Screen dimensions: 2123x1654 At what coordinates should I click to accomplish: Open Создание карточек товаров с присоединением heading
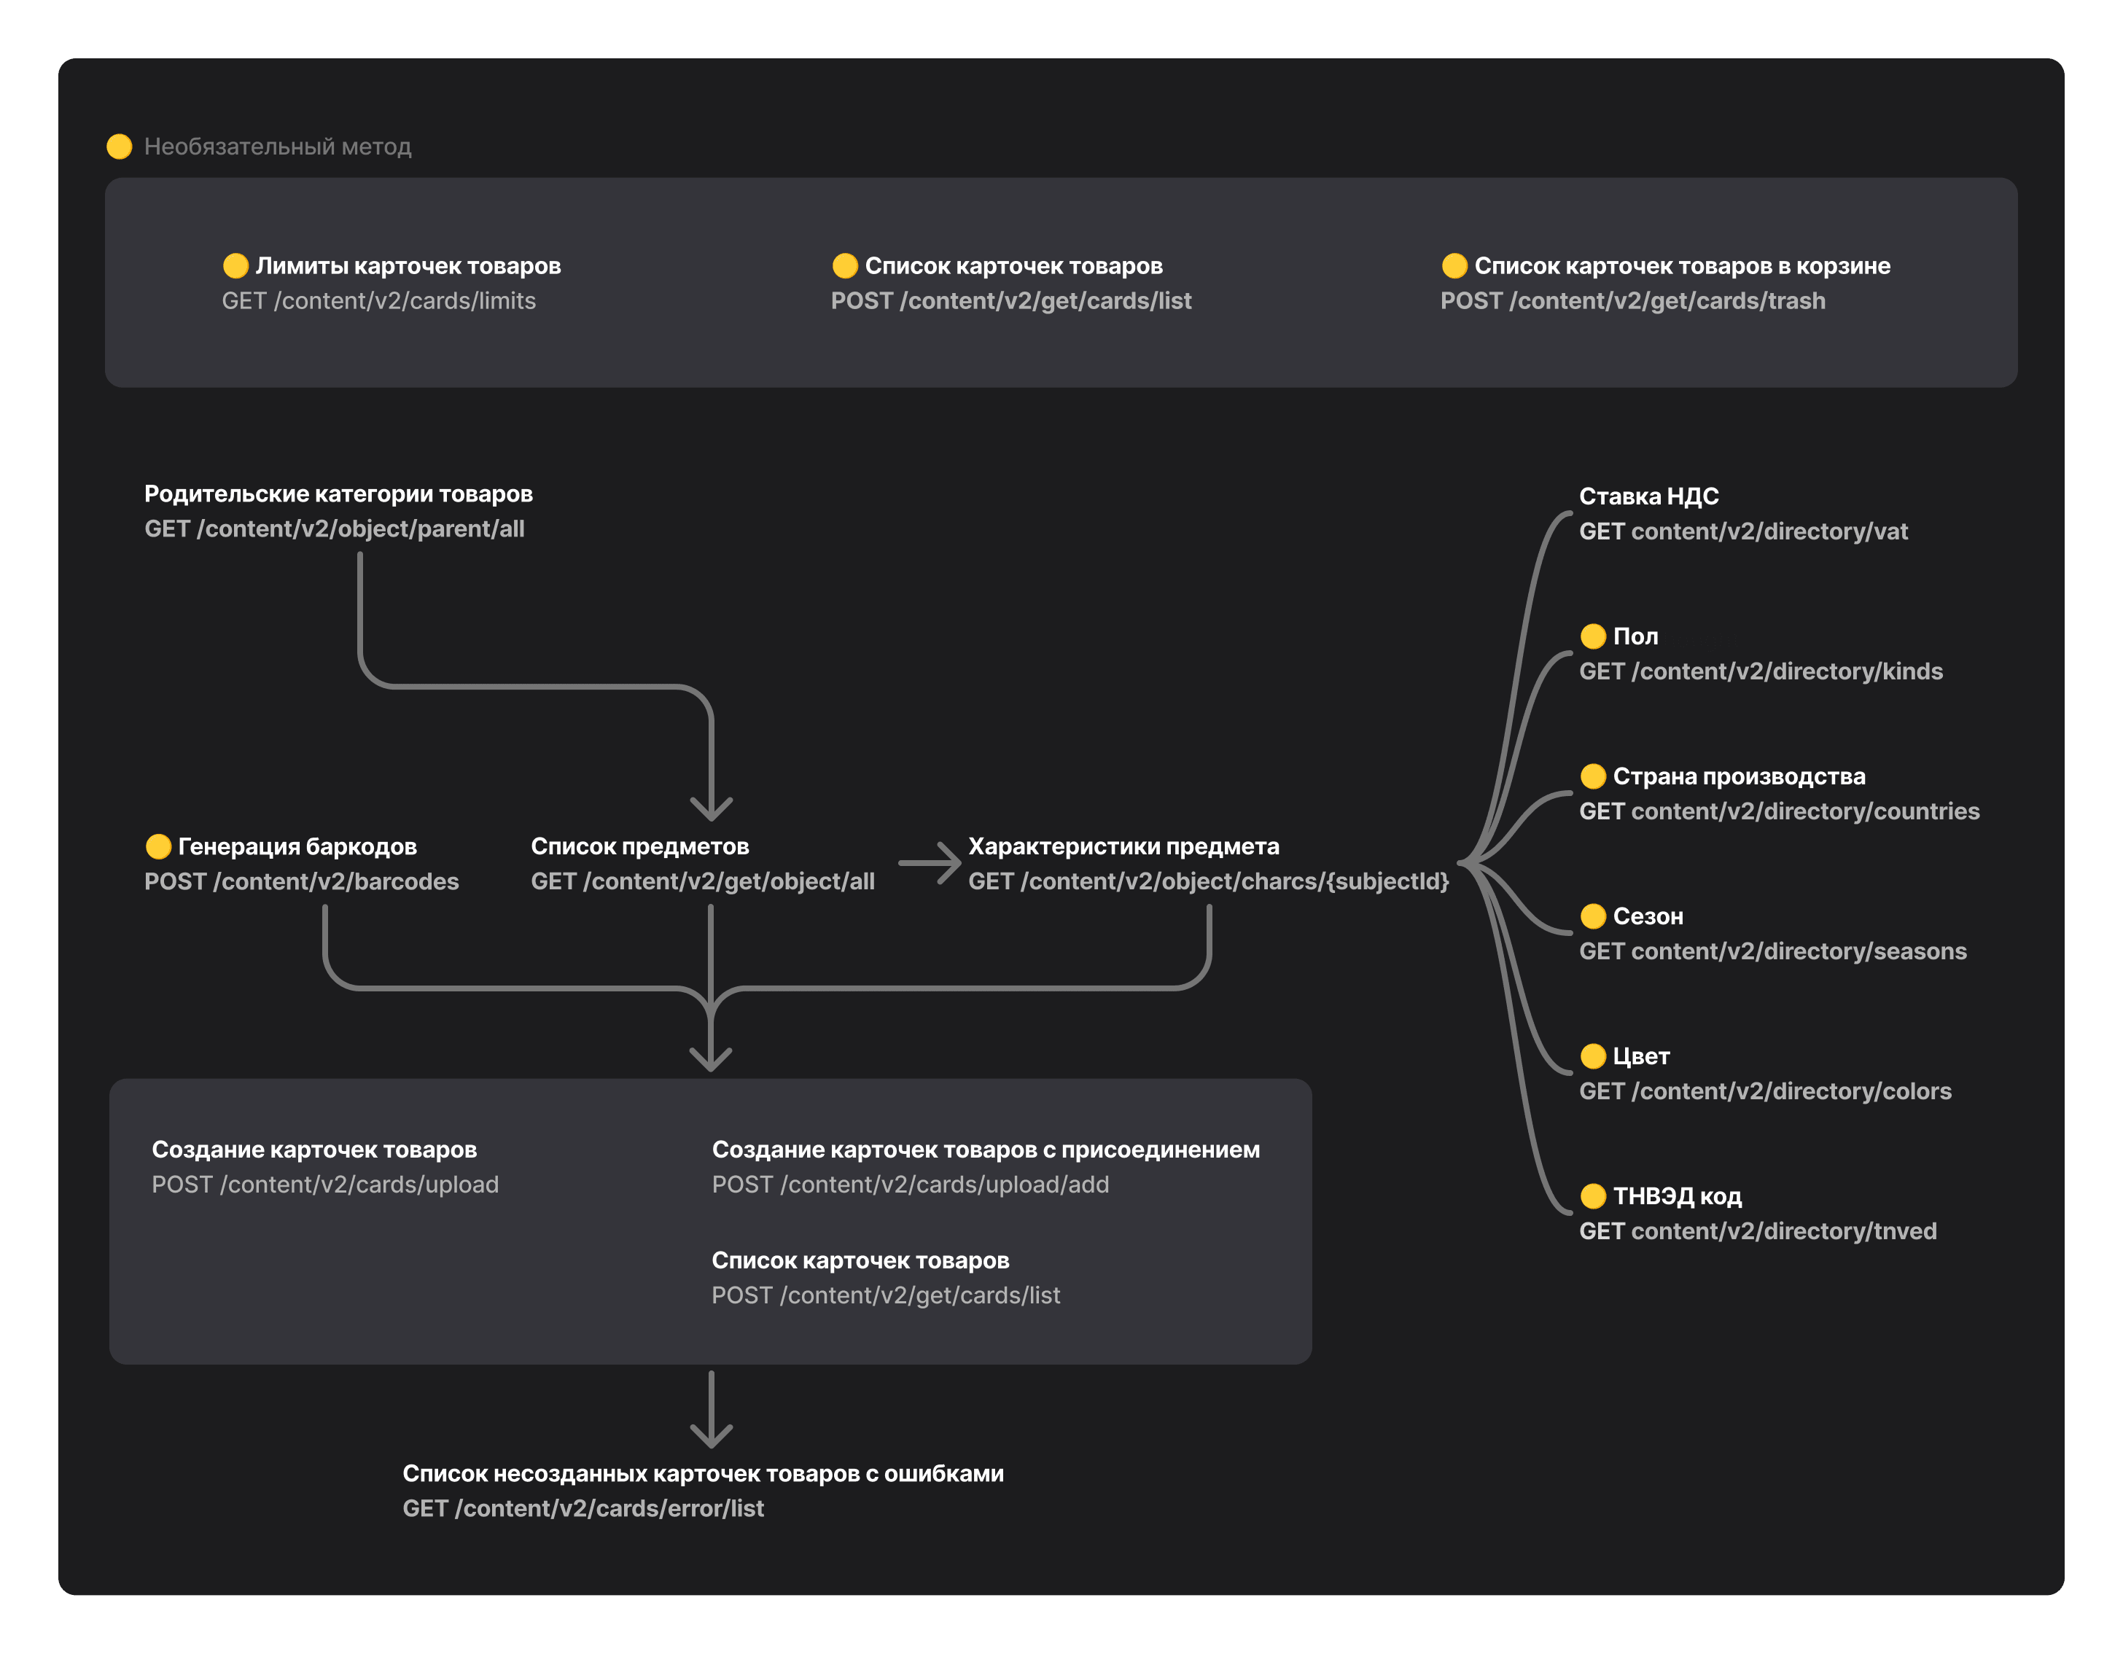[986, 1150]
